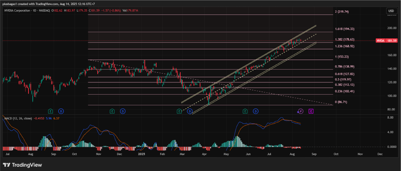This screenshot has height=171, width=401.
Task: Click the 140.00 price axis label
Action: [391, 69]
